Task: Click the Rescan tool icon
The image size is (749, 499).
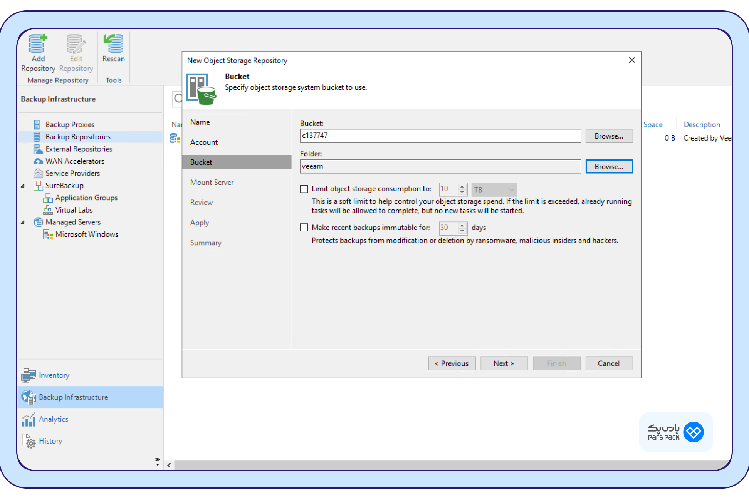Action: pos(113,43)
